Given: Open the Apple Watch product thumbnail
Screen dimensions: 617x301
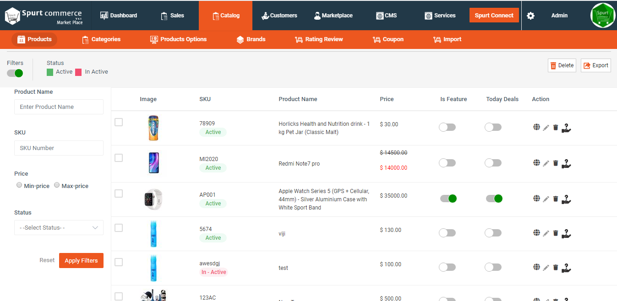Looking at the screenshot, I should click(153, 199).
